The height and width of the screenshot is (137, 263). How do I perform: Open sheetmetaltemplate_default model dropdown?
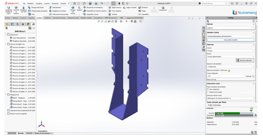(230, 36)
